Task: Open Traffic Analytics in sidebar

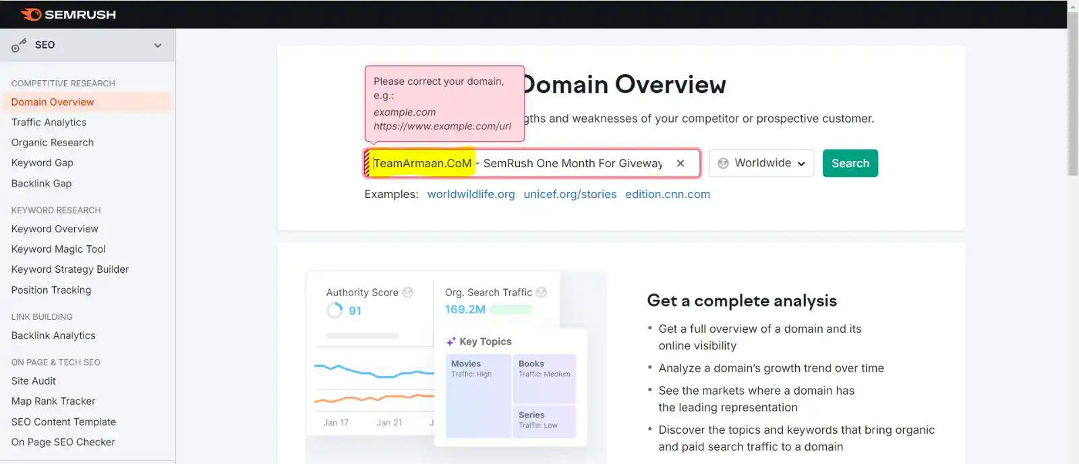Action: coord(49,122)
